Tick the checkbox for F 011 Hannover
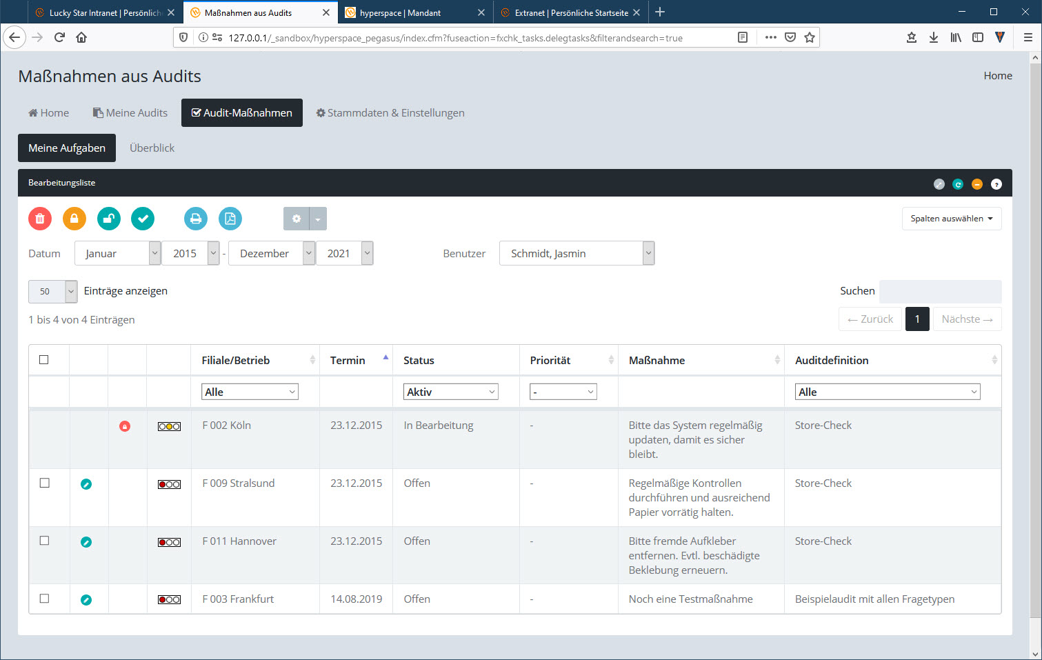 (45, 541)
